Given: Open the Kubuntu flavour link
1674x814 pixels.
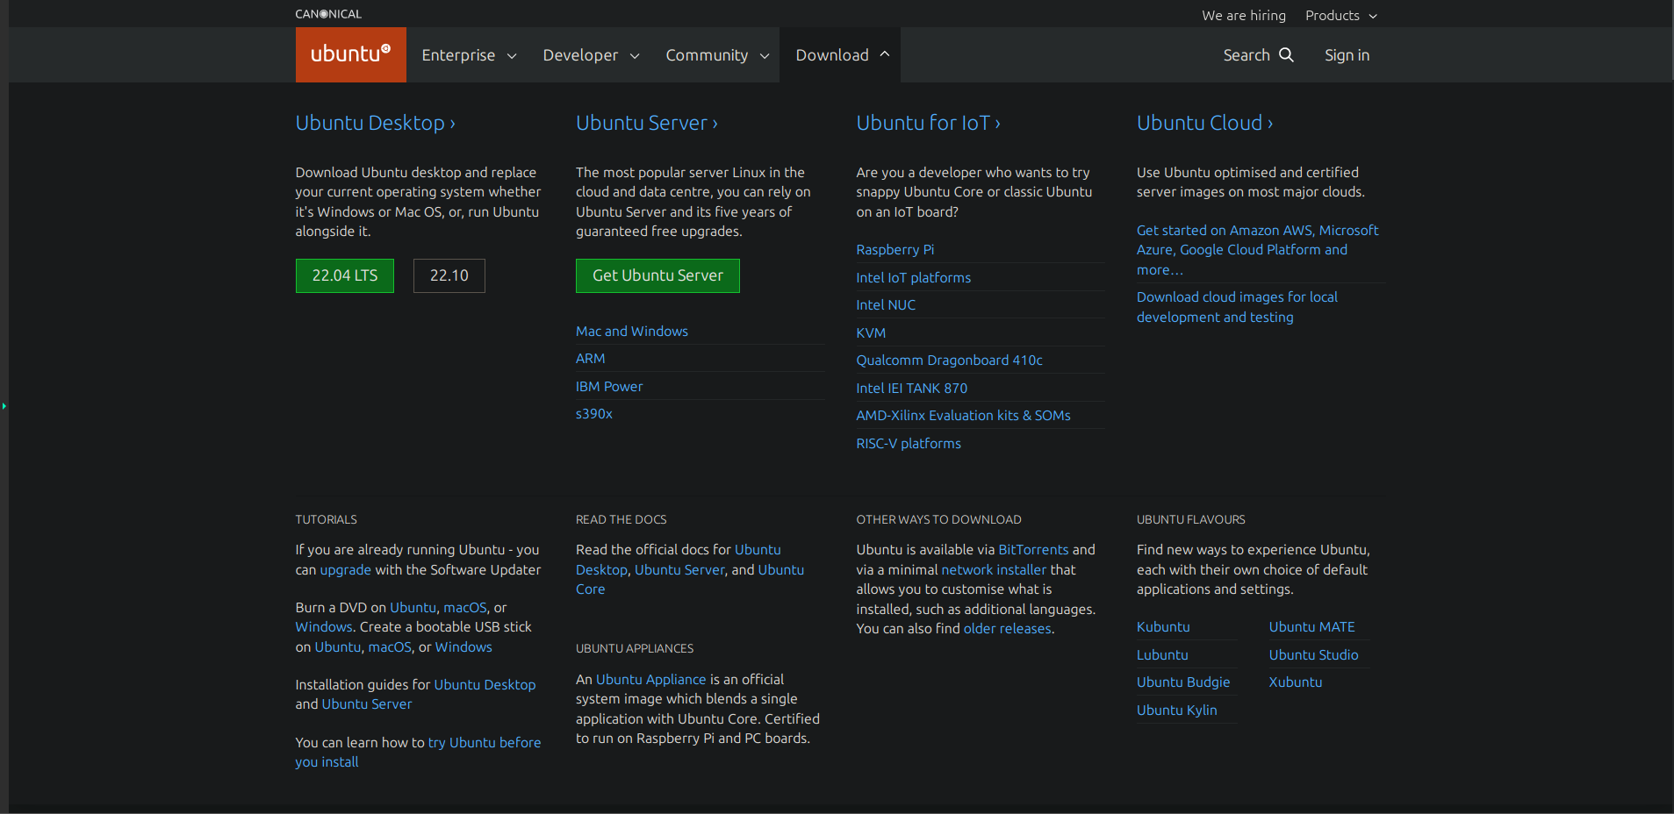Looking at the screenshot, I should coord(1163,627).
